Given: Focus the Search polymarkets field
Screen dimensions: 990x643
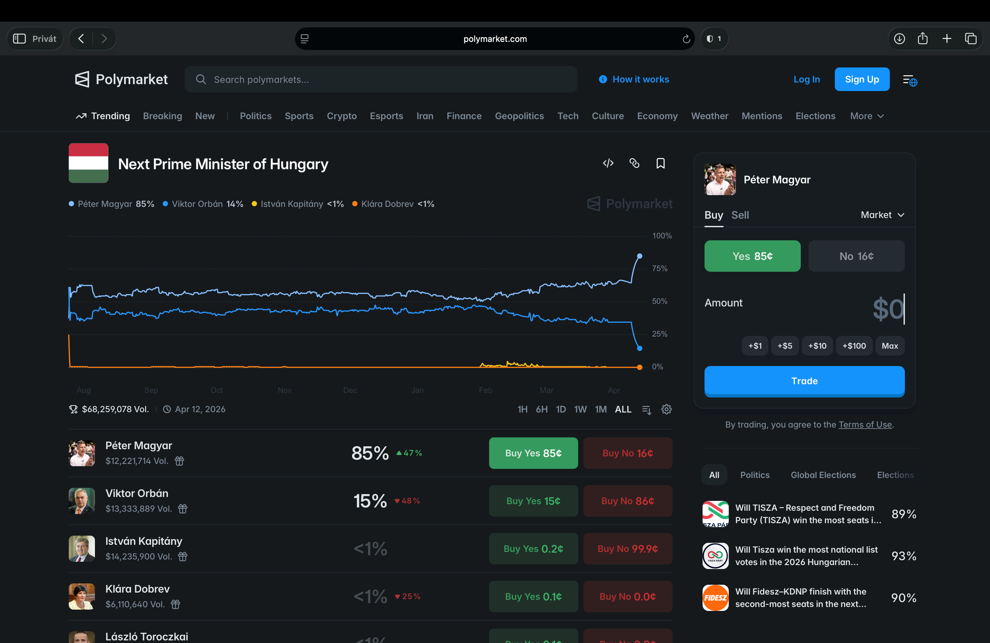Looking at the screenshot, I should coord(381,80).
